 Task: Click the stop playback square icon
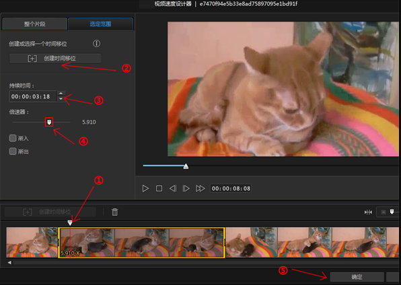[x=159, y=189]
